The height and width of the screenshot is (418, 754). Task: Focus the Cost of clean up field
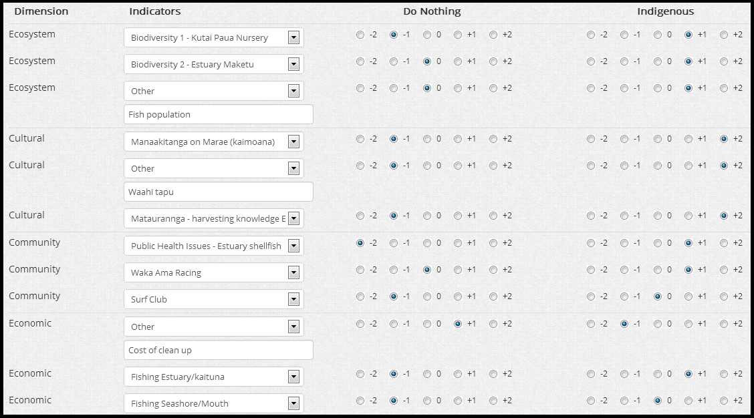pyautogui.click(x=219, y=350)
